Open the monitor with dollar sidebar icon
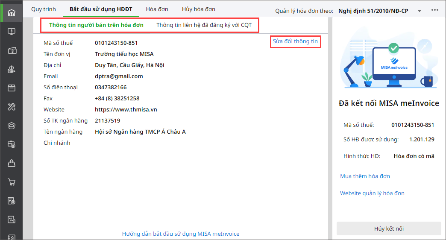The image size is (446, 240). (x=12, y=32)
